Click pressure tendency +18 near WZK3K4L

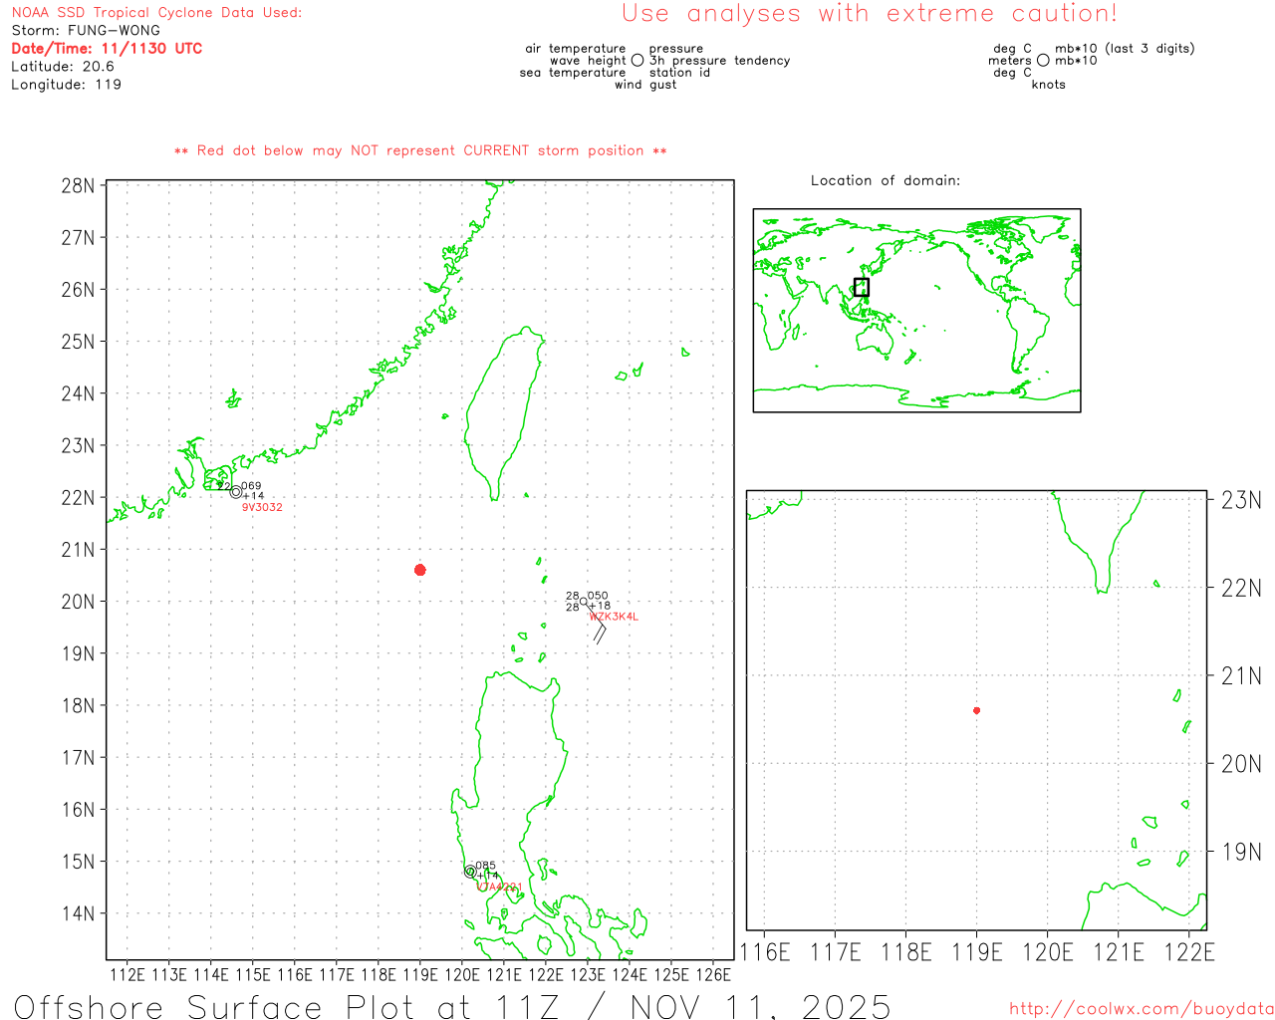pos(599,606)
